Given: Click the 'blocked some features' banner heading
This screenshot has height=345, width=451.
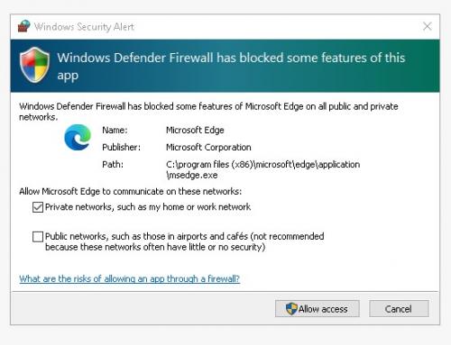Looking at the screenshot, I should point(231,66).
